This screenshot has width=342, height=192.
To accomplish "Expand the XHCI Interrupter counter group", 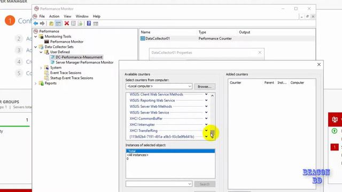I will click(206, 124).
